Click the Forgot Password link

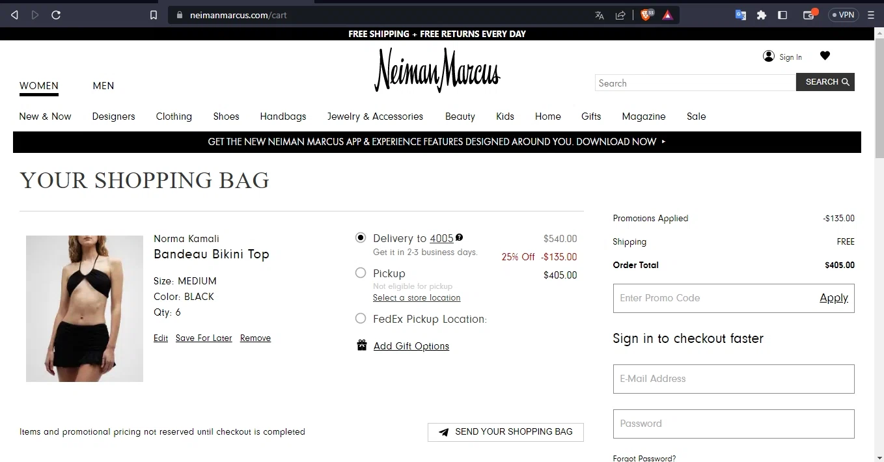644,458
